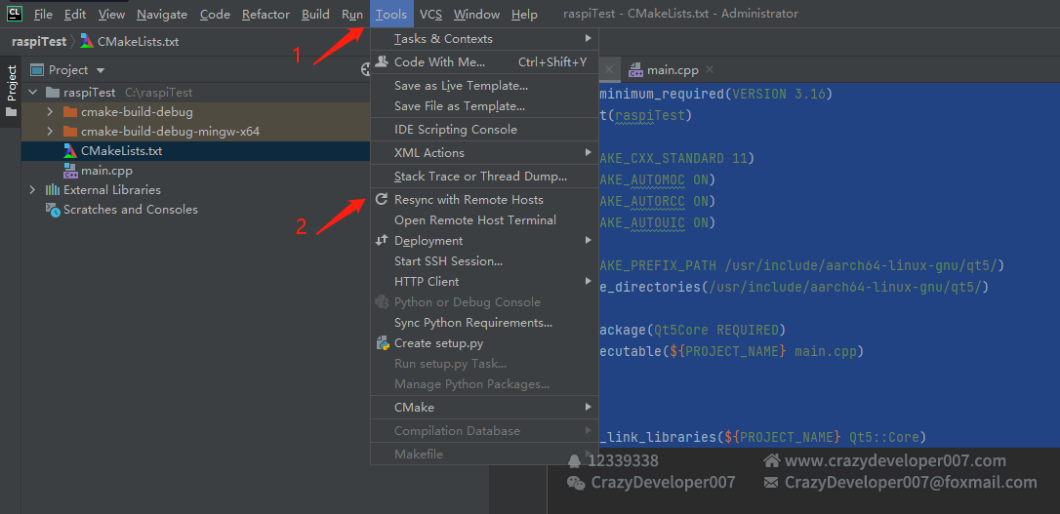
Task: Expand the CMake submenu
Action: (485, 408)
